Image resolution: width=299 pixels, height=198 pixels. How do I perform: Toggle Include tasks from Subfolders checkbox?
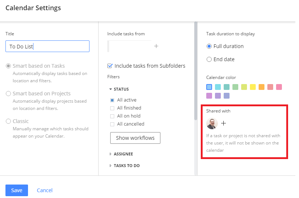click(110, 66)
